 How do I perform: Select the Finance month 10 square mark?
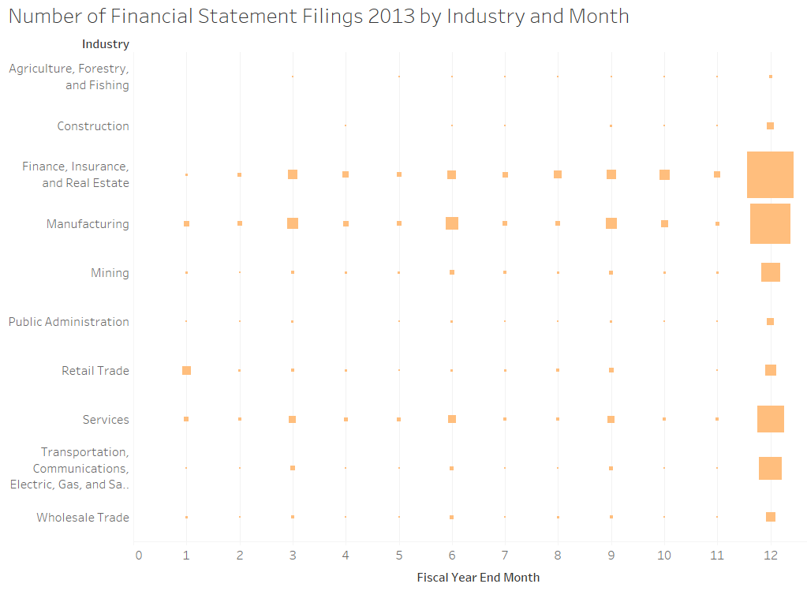pos(664,174)
